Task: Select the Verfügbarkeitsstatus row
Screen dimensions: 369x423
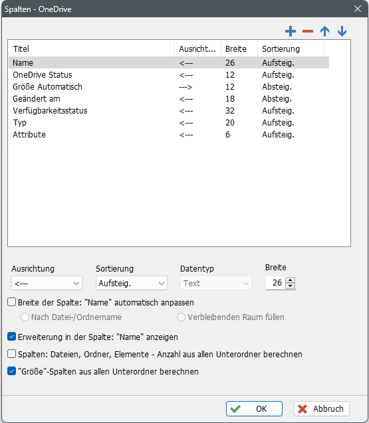Action: click(169, 111)
